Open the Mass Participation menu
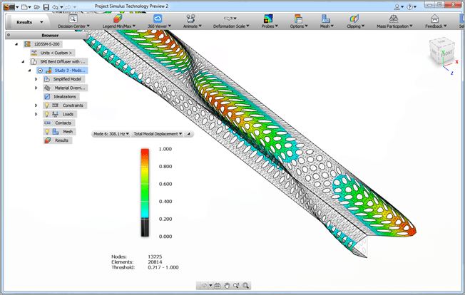 [x=394, y=26]
